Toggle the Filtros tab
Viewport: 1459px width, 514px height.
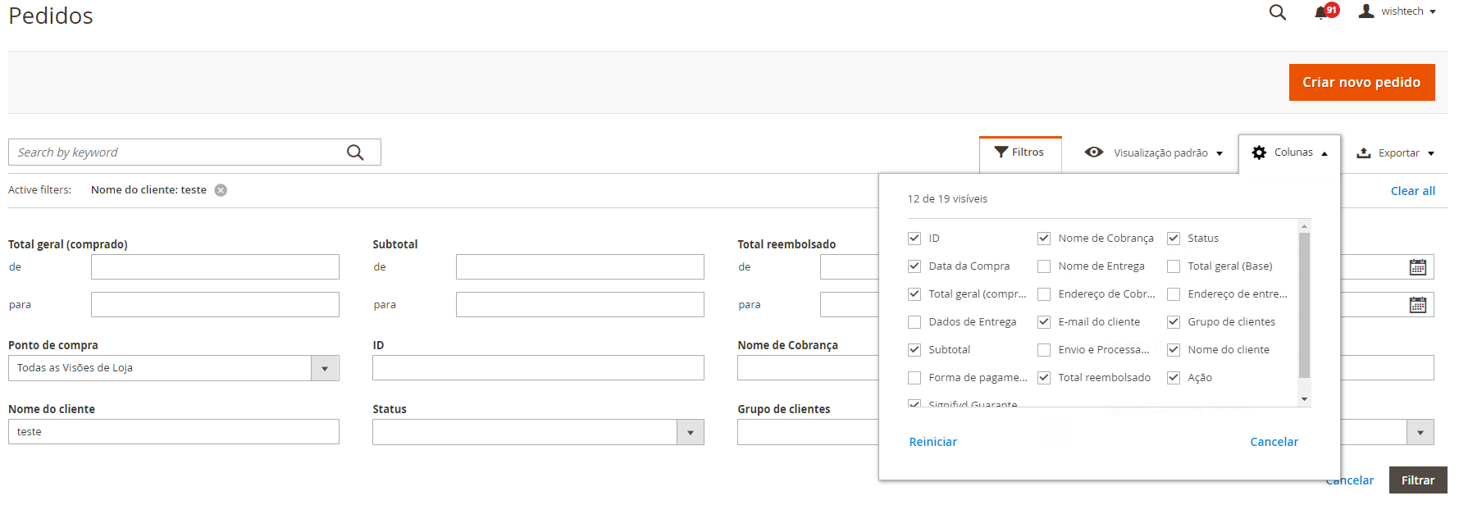pos(1020,152)
